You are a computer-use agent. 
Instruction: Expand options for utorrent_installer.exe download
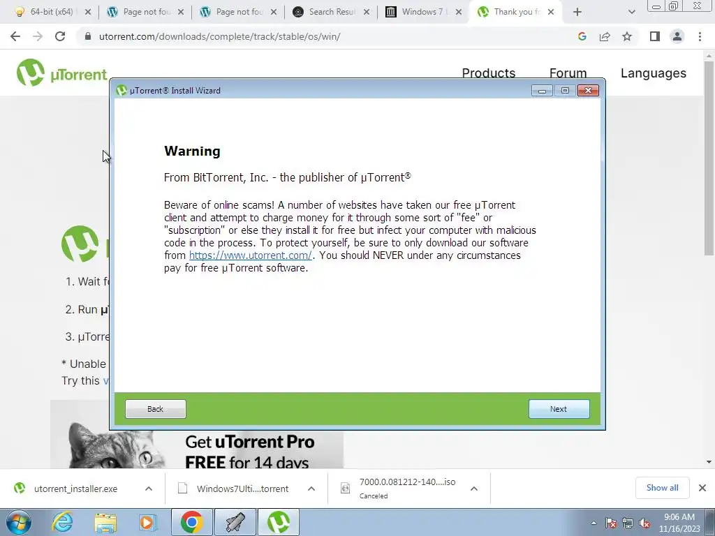pos(149,489)
